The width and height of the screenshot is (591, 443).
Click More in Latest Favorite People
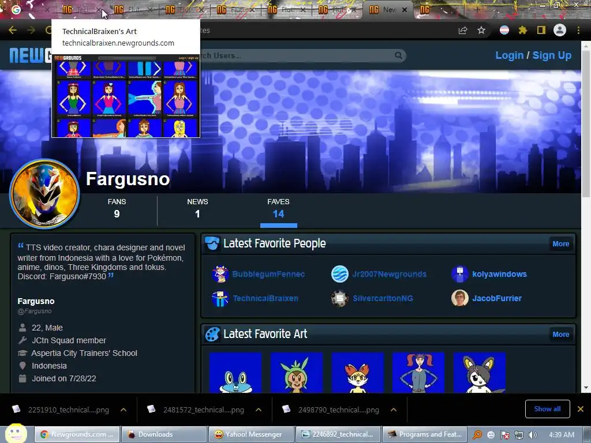(561, 244)
